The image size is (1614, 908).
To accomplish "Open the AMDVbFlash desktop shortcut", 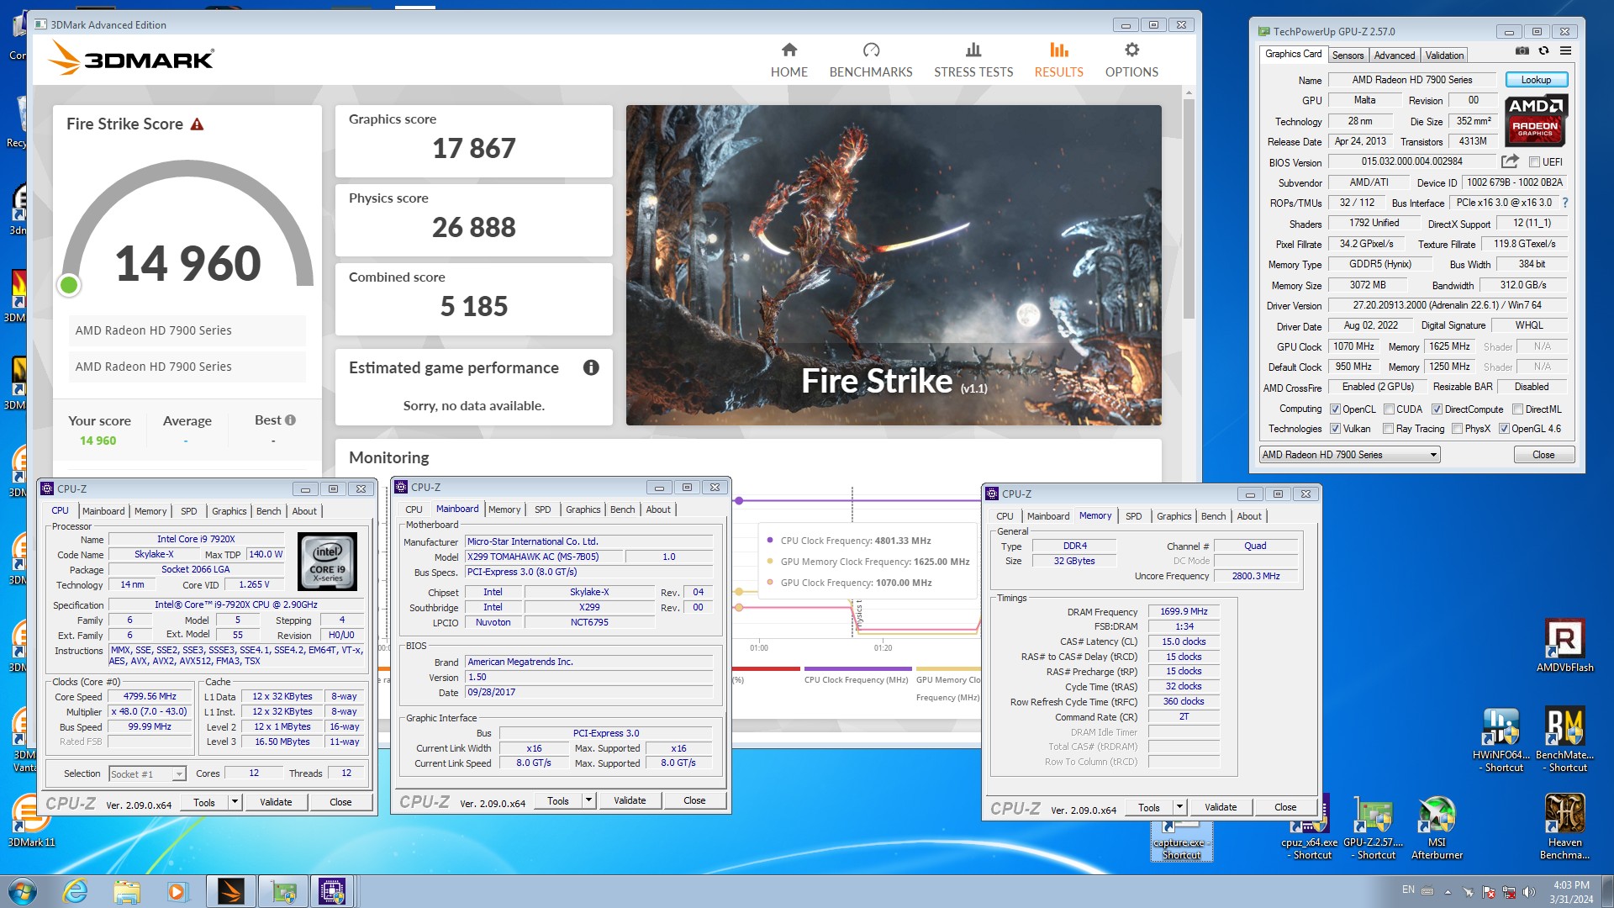I will coord(1564,646).
